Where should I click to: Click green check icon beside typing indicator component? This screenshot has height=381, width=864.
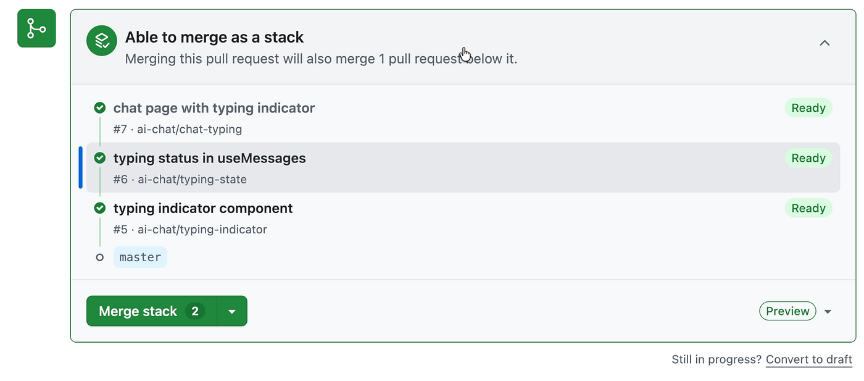click(x=99, y=208)
